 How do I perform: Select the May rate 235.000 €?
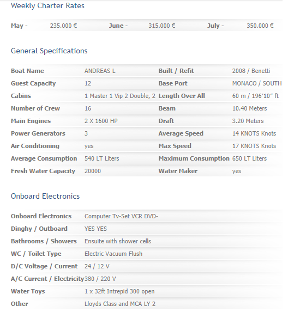[x=63, y=26]
